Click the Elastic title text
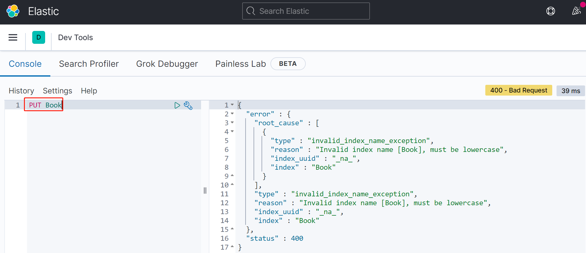 43,11
